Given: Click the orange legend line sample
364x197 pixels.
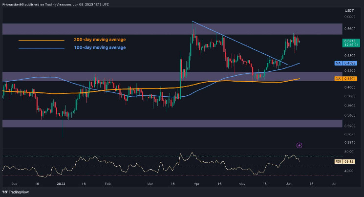Looking at the screenshot, I should point(42,40).
